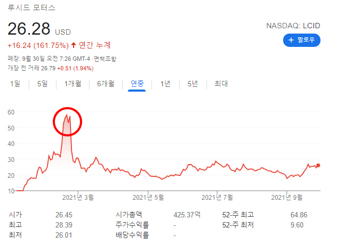Click the 52-주 최저 value 9.60

point(297,225)
